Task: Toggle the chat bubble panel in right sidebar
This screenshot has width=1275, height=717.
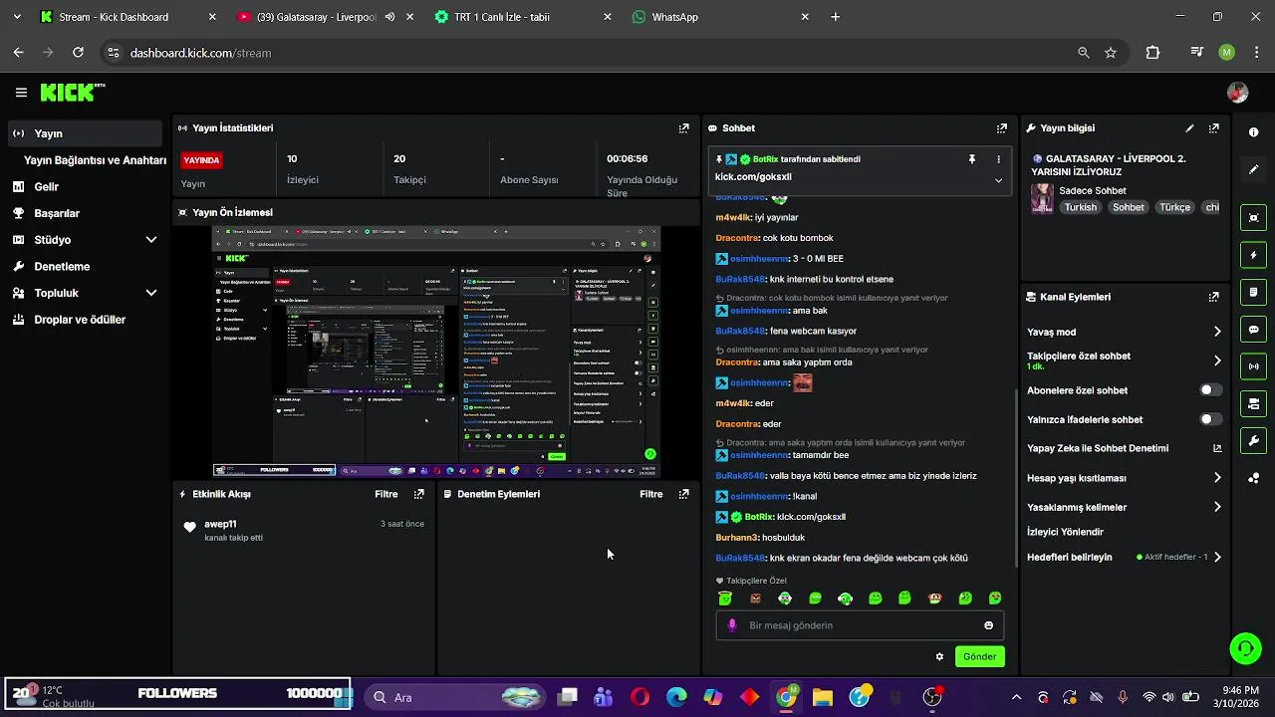Action: pyautogui.click(x=1253, y=330)
